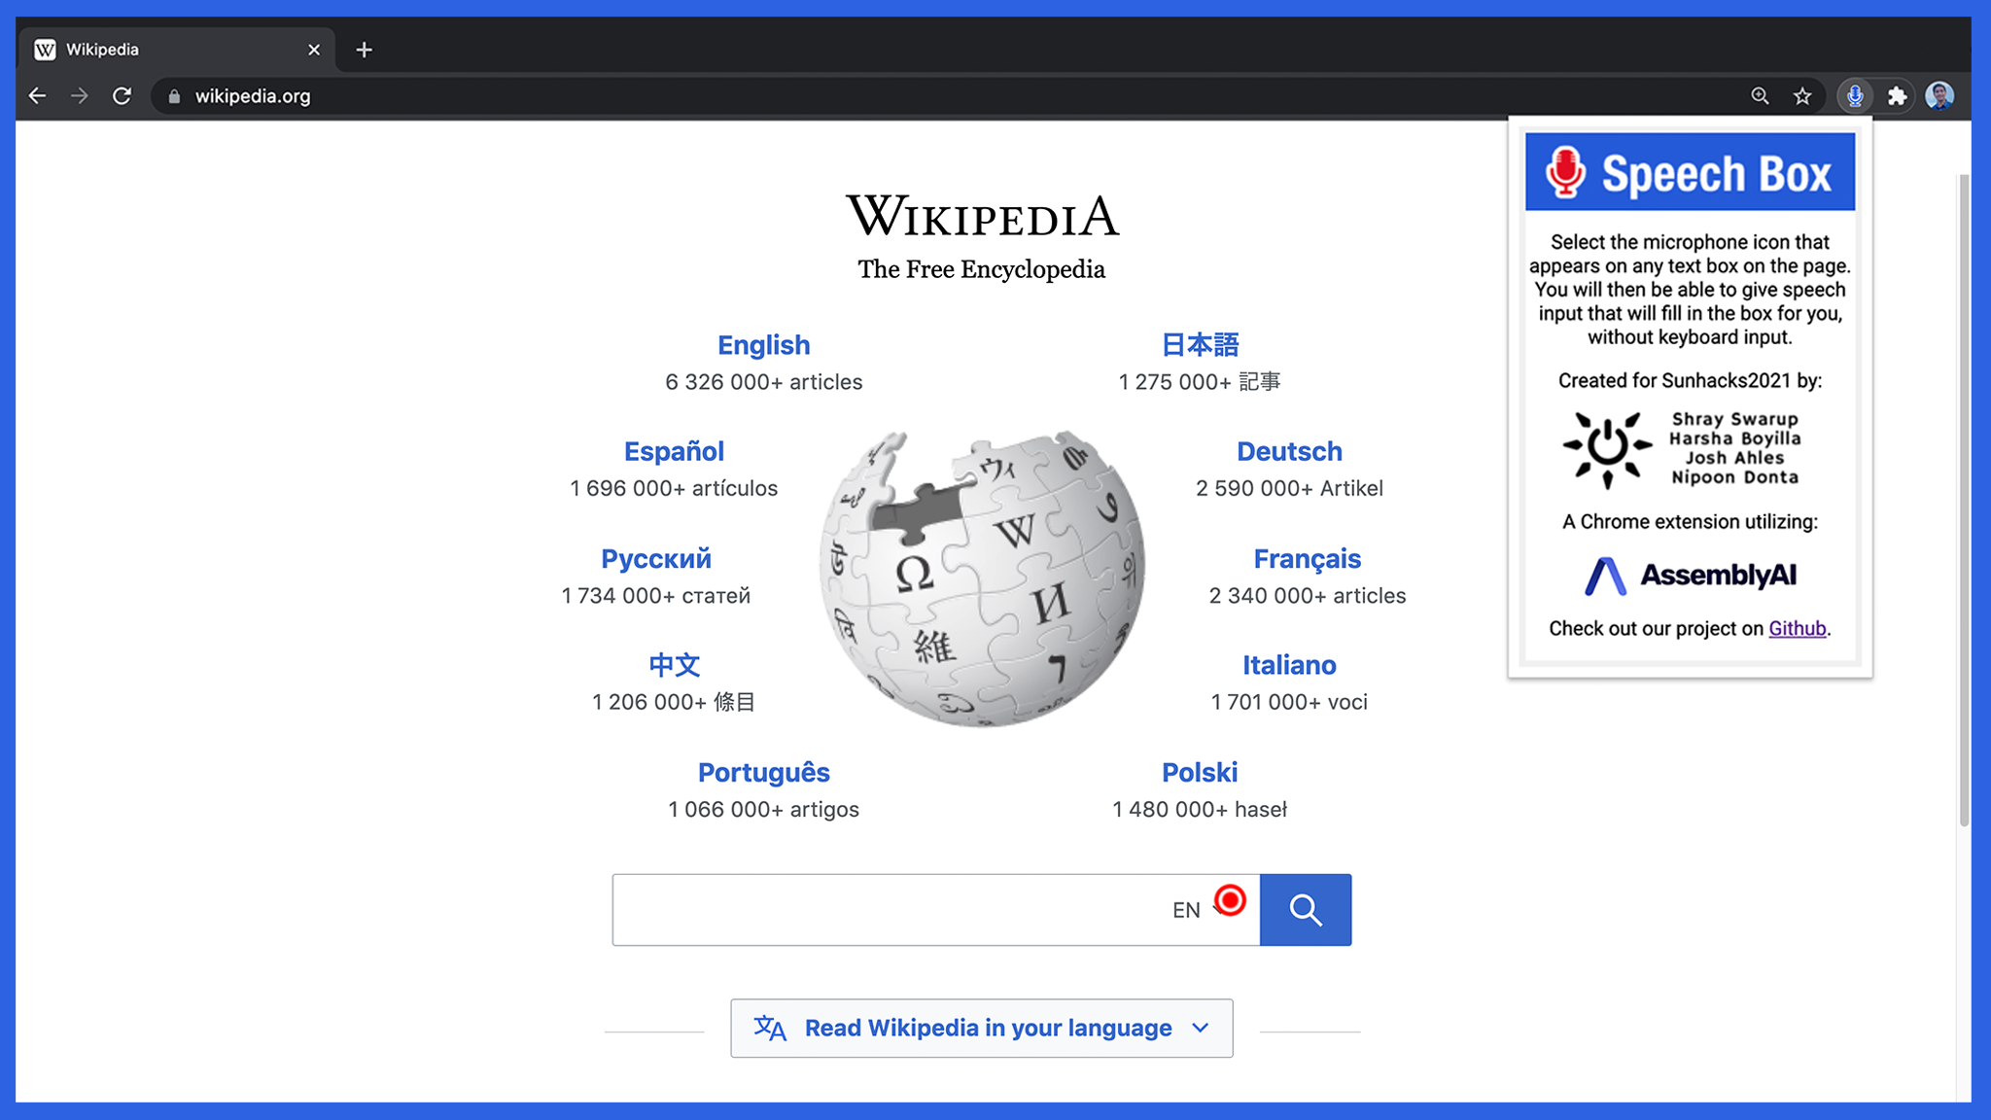Go back to previous page
The height and width of the screenshot is (1120, 1991).
coord(38,96)
